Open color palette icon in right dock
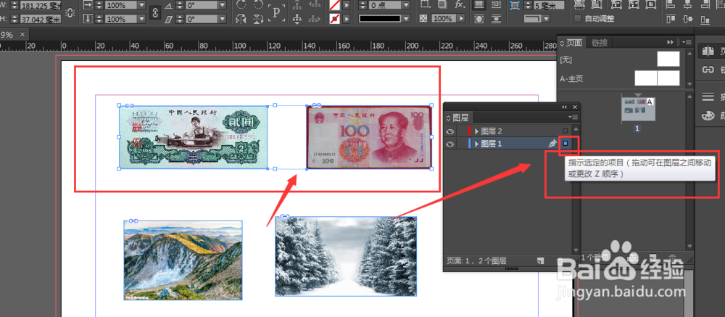 click(708, 115)
